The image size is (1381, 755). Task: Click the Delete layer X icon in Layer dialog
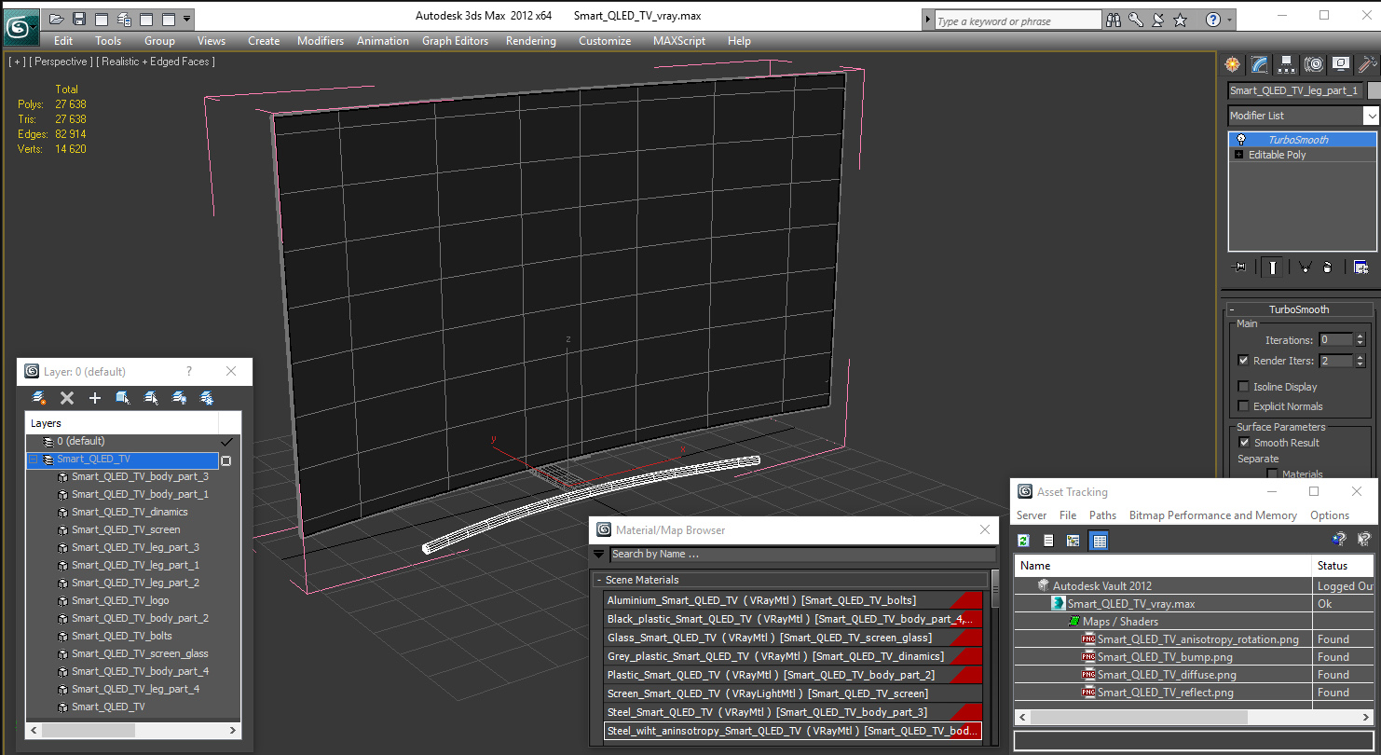[x=67, y=398]
